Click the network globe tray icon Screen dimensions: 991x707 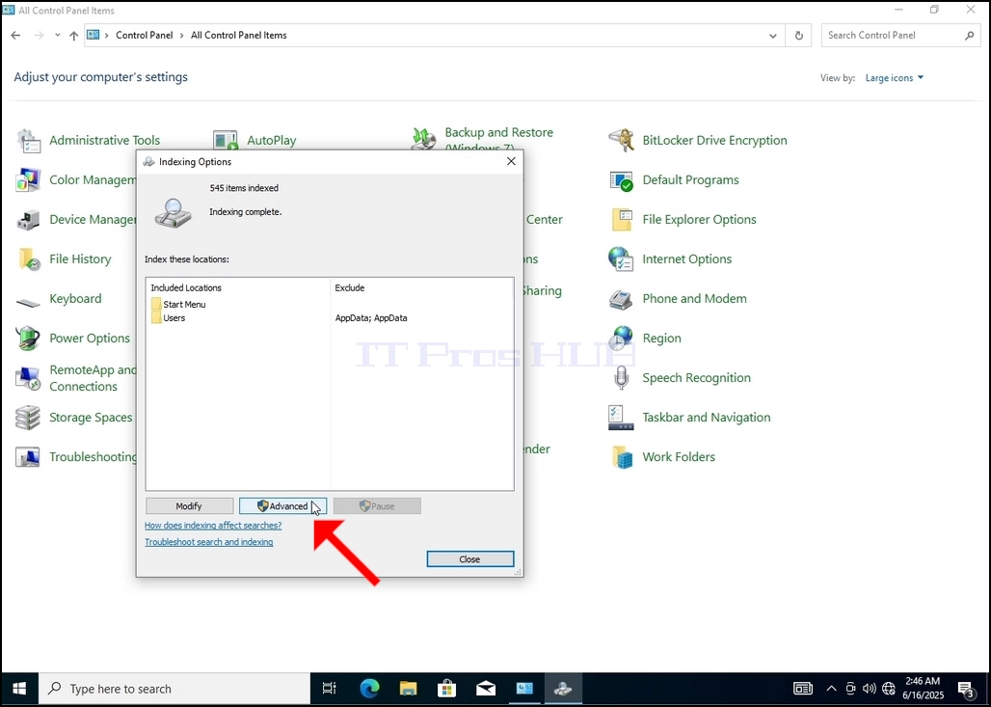click(x=889, y=689)
